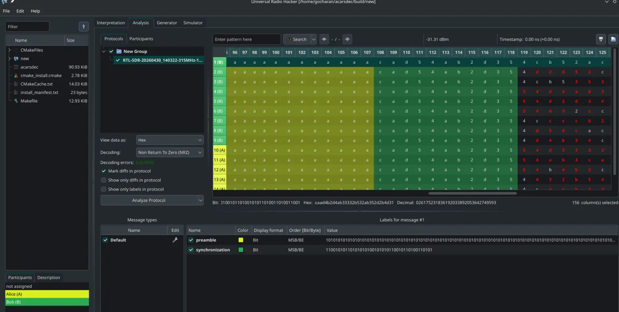Click the install_manifest.txt file icon
619x312 pixels.
click(16, 92)
